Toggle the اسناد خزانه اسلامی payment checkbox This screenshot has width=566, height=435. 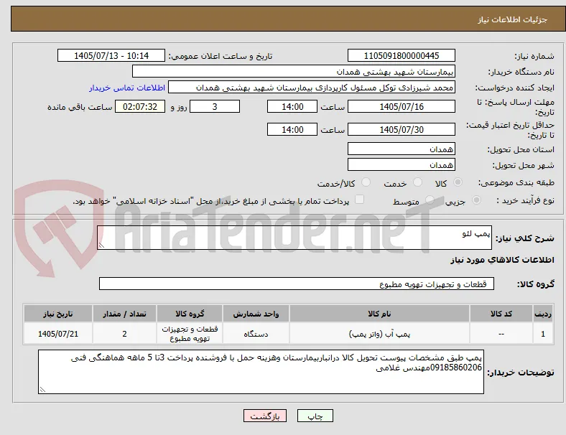(x=360, y=199)
